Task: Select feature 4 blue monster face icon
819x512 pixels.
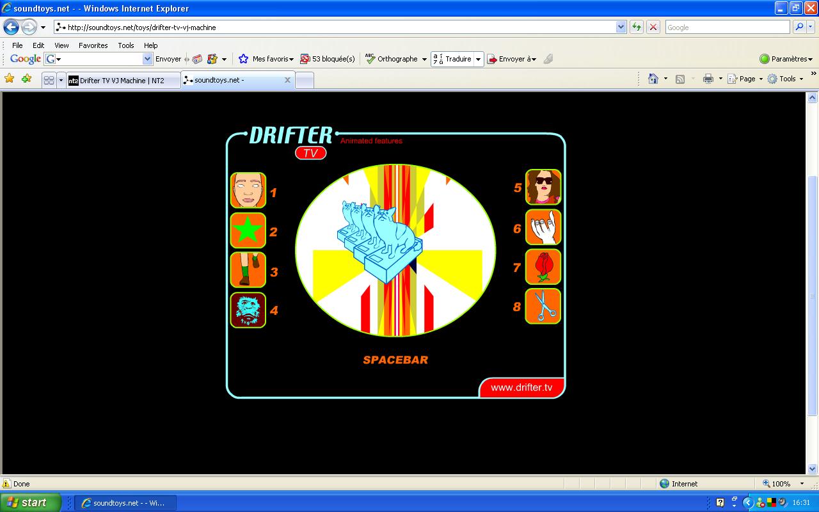Action: pos(248,310)
